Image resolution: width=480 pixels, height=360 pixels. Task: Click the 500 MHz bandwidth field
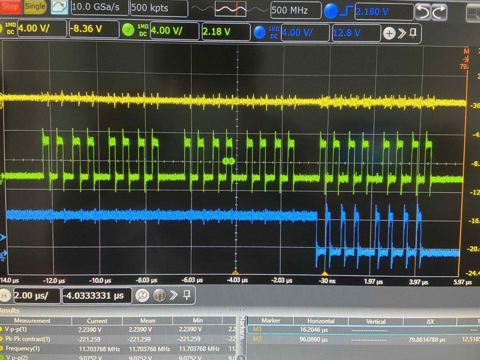click(295, 10)
